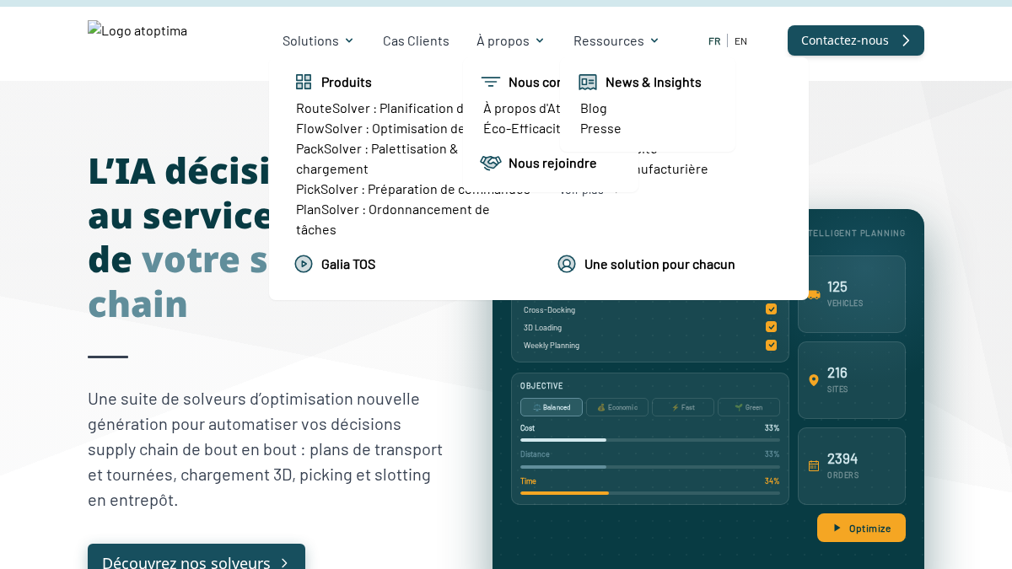Image resolution: width=1012 pixels, height=569 pixels.
Task: Open FlowSolver product entry
Action: [380, 128]
